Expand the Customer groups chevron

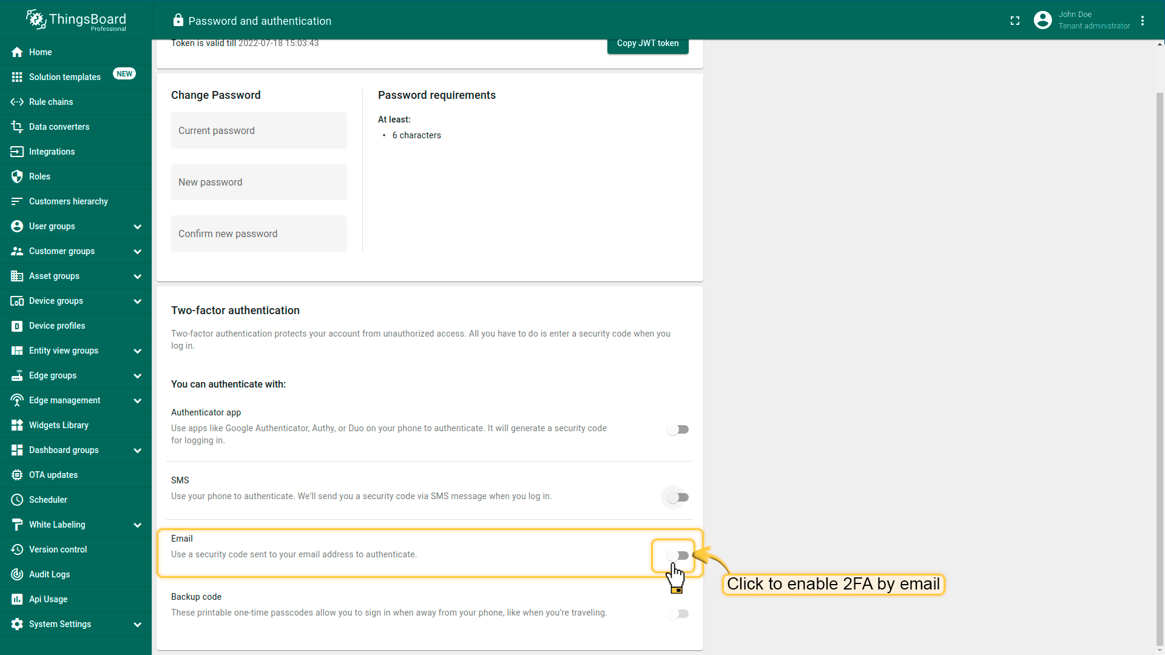pyautogui.click(x=138, y=252)
